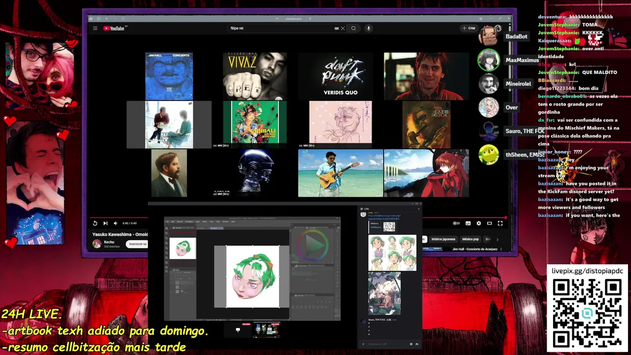Toggle the autoplay switch in player
Image resolution: width=631 pixels, height=355 pixels.
(456, 223)
